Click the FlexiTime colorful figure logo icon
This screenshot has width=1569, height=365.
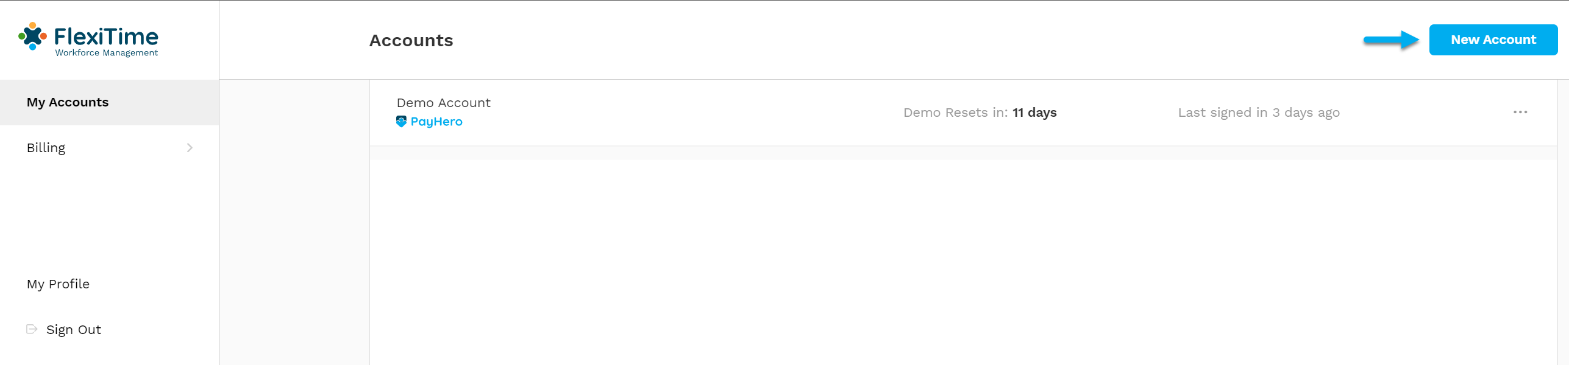coord(32,36)
